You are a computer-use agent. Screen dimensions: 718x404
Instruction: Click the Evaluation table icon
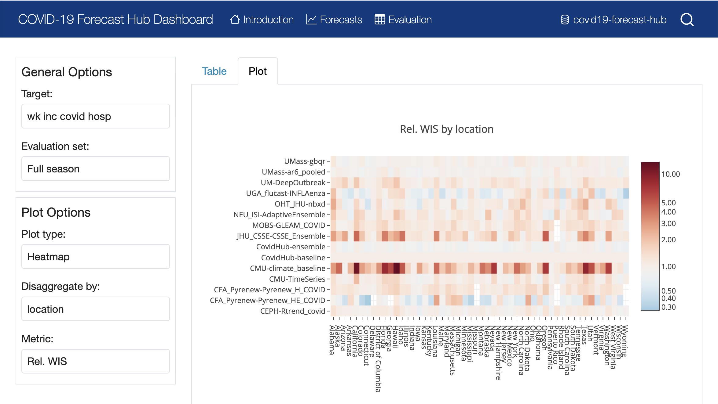(x=380, y=20)
